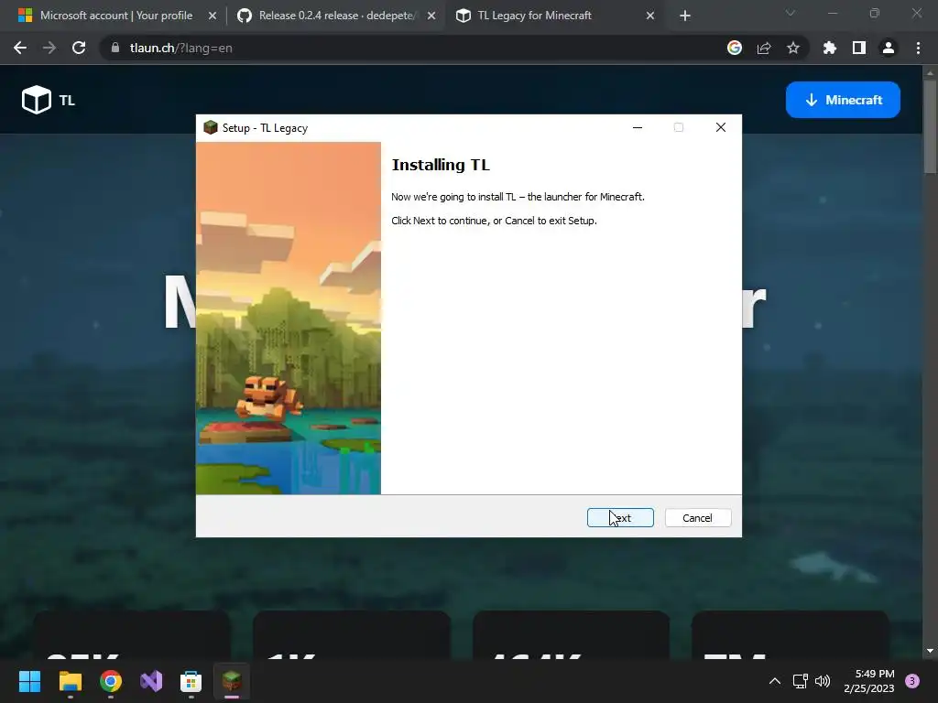Click page scrollbar up arrow
This screenshot has width=938, height=703.
pyautogui.click(x=930, y=73)
